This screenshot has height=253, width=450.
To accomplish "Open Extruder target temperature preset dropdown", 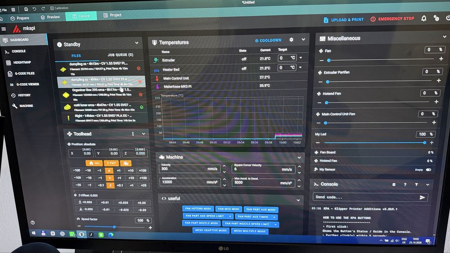I will (x=301, y=58).
